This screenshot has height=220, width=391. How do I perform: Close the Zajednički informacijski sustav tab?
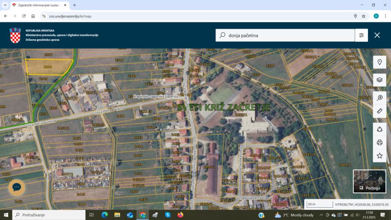(x=65, y=5)
